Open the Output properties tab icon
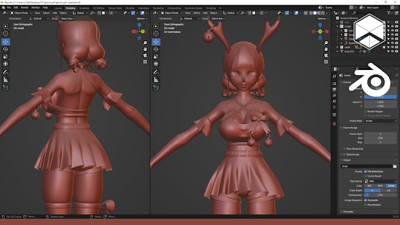400x225 pixels. (335, 89)
